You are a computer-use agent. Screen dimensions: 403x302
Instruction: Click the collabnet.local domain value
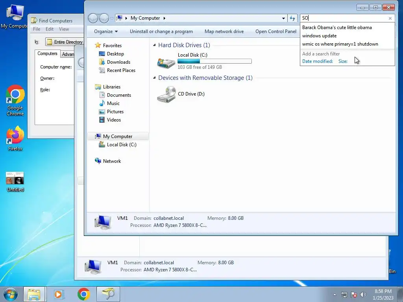coord(168,218)
